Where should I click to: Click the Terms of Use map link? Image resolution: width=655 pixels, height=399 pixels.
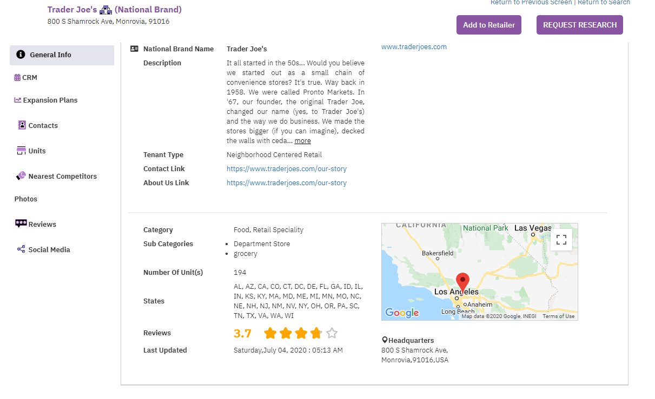[559, 316]
